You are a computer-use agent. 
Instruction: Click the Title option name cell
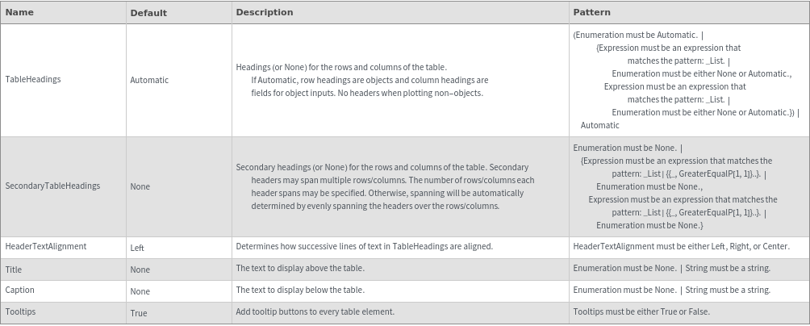(x=14, y=270)
